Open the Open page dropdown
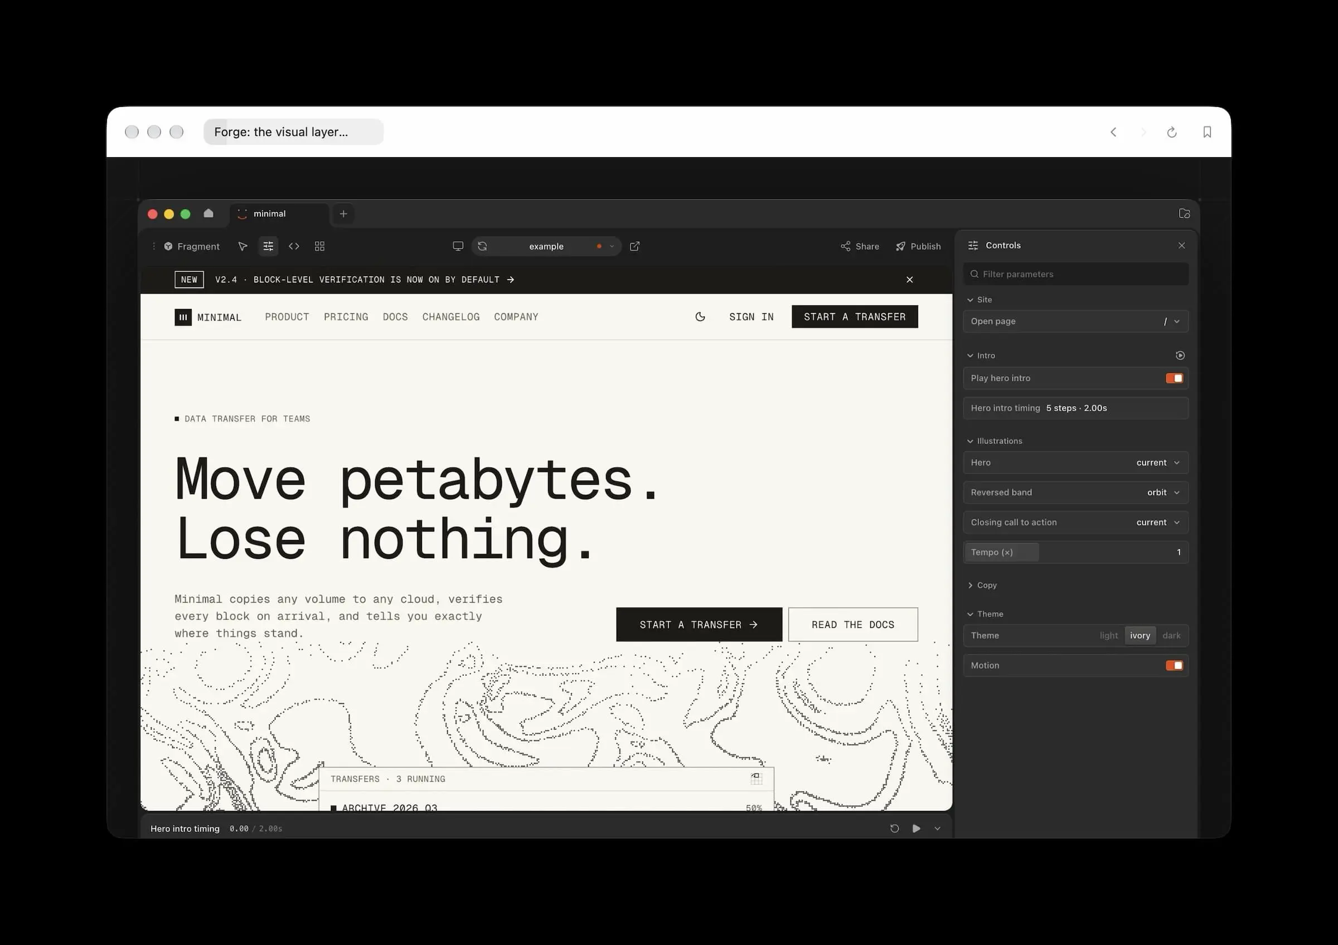The height and width of the screenshot is (945, 1338). tap(1076, 322)
